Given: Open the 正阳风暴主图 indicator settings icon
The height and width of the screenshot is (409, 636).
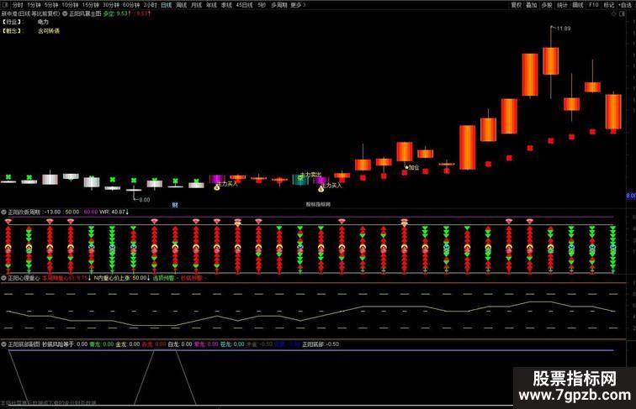Looking at the screenshot, I should (x=65, y=13).
